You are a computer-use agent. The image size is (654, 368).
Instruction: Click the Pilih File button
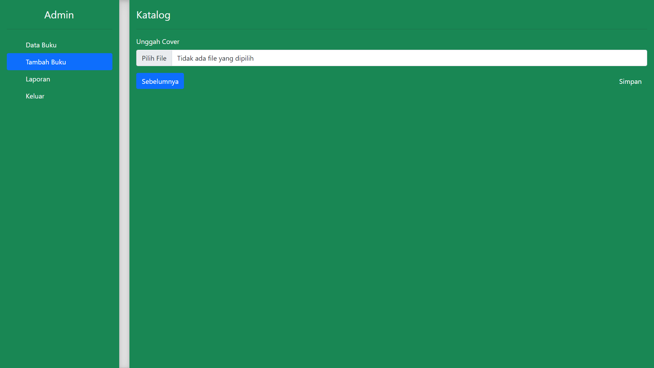pyautogui.click(x=154, y=58)
